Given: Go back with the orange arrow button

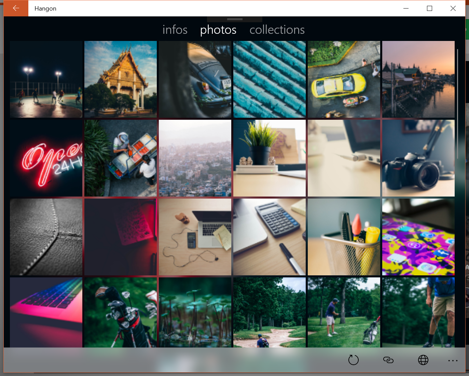Looking at the screenshot, I should (x=16, y=8).
